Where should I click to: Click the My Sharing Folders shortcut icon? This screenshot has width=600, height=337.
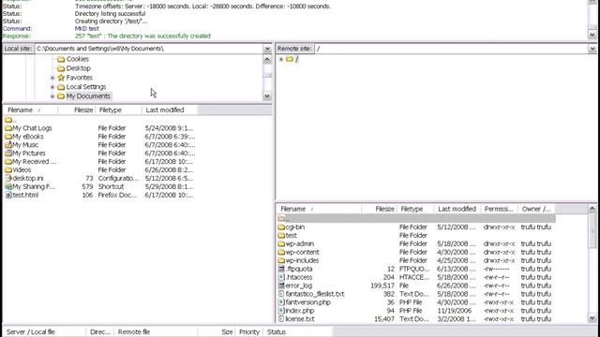(8, 187)
